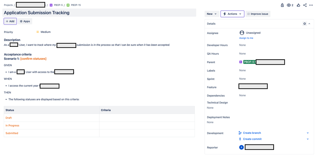The image size is (316, 155).
Task: Click the empty Criteria cell beside Draft
Action: (x=147, y=118)
